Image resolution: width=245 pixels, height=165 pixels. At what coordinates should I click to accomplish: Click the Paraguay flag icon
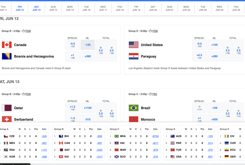click(134, 56)
